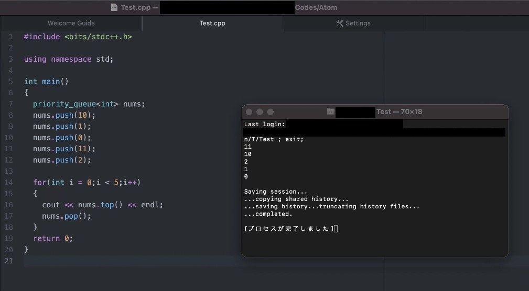Viewport: 529px width, 291px height.
Task: Click the 'return 0;' line
Action: (53, 239)
